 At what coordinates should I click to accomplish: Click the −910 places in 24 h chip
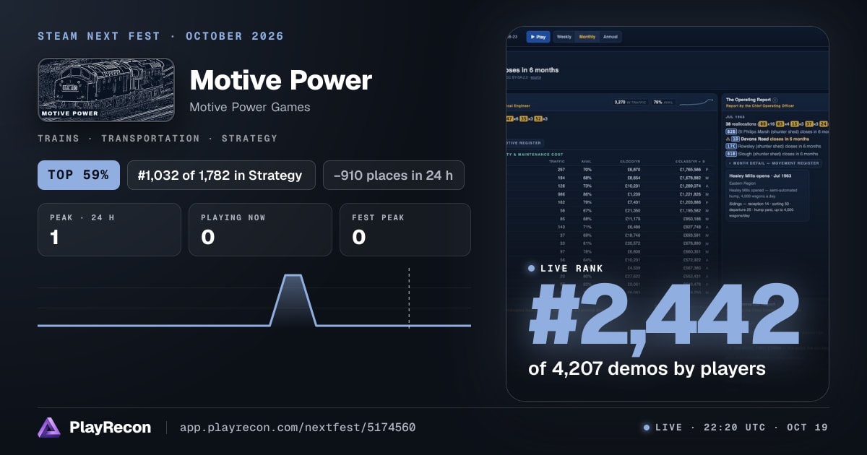394,175
